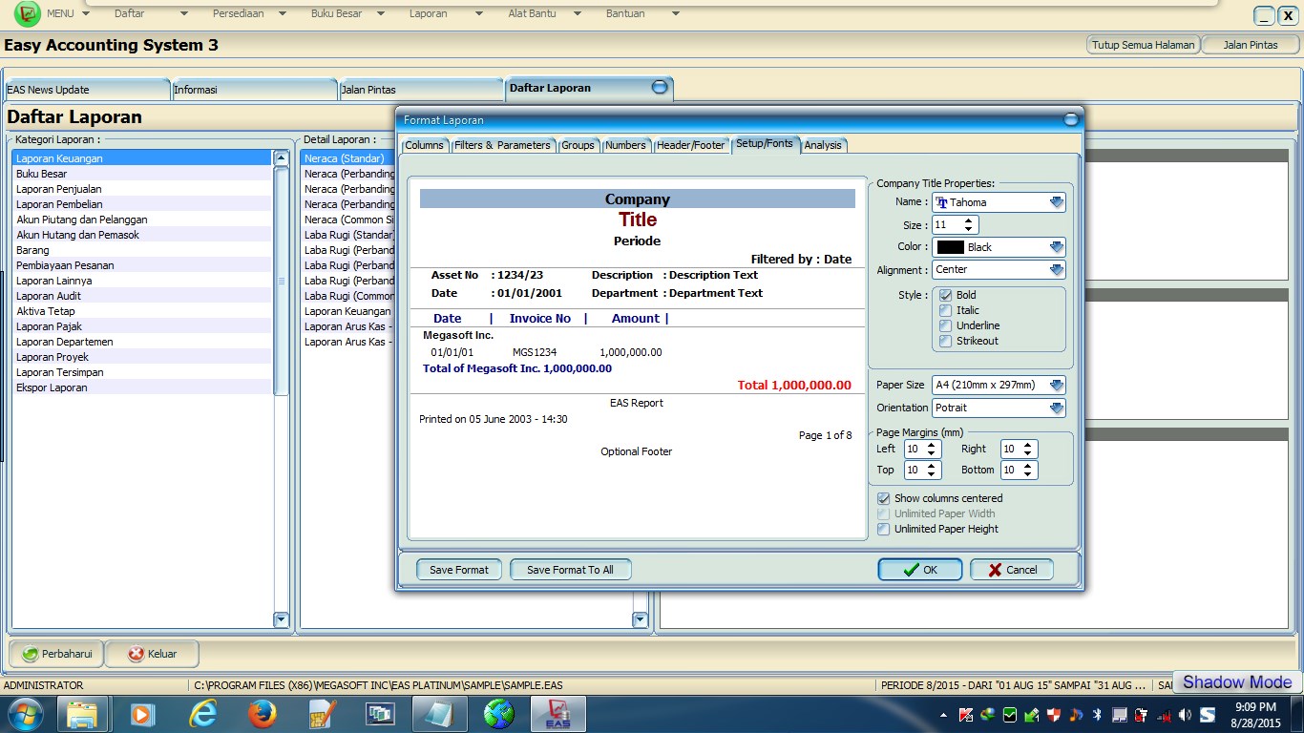Switch to the Columns tab
The height and width of the screenshot is (733, 1304).
pyautogui.click(x=425, y=145)
